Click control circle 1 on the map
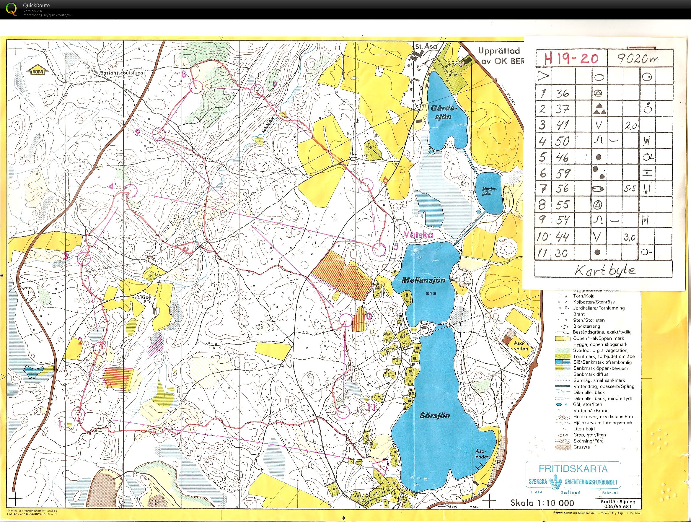 [x=78, y=414]
